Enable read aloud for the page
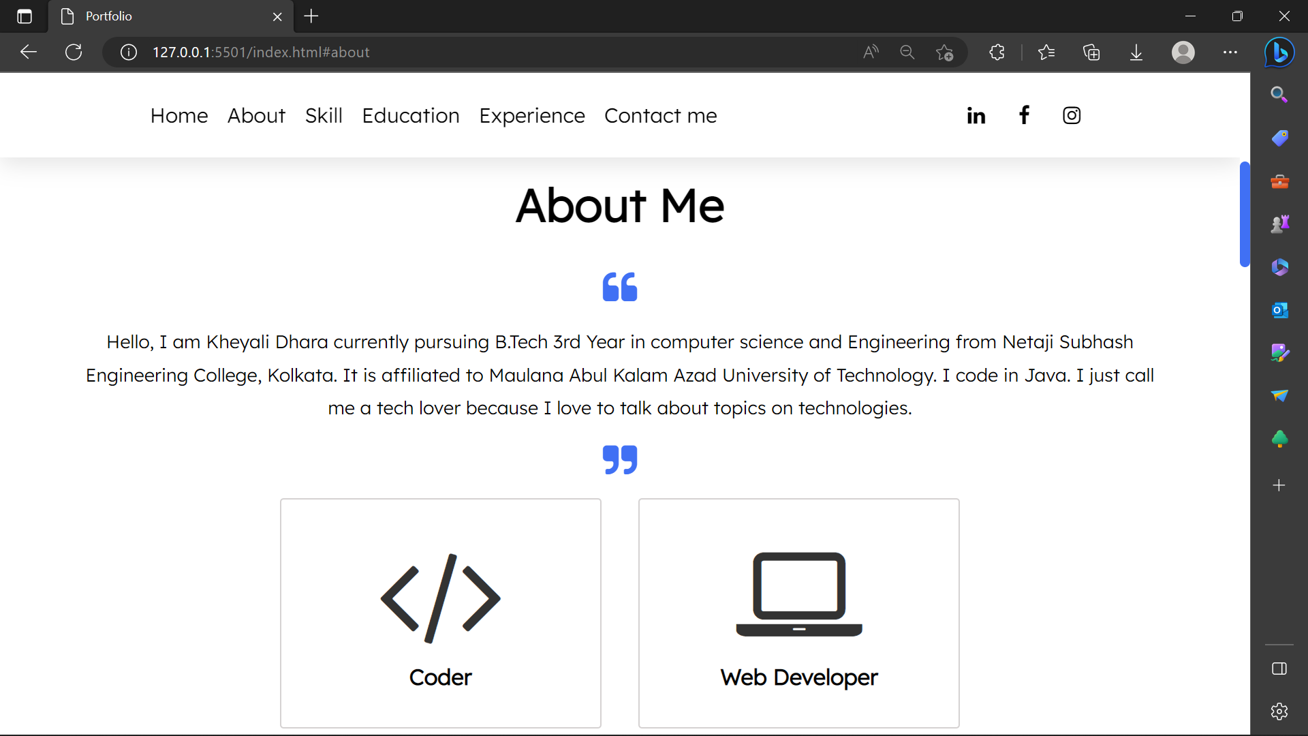 871,52
